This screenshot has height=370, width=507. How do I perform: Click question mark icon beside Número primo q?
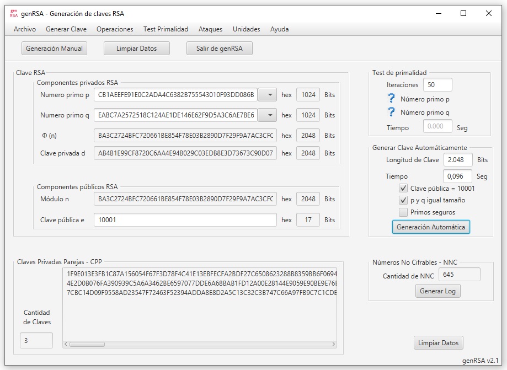click(391, 112)
